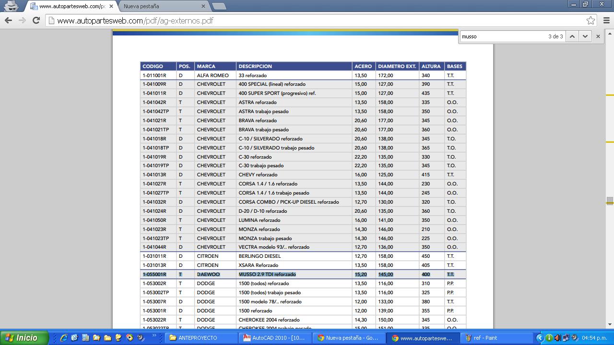Screen dimensions: 614x345
Task: Click the DIAMETRO EXT. column header
Action: (397, 66)
